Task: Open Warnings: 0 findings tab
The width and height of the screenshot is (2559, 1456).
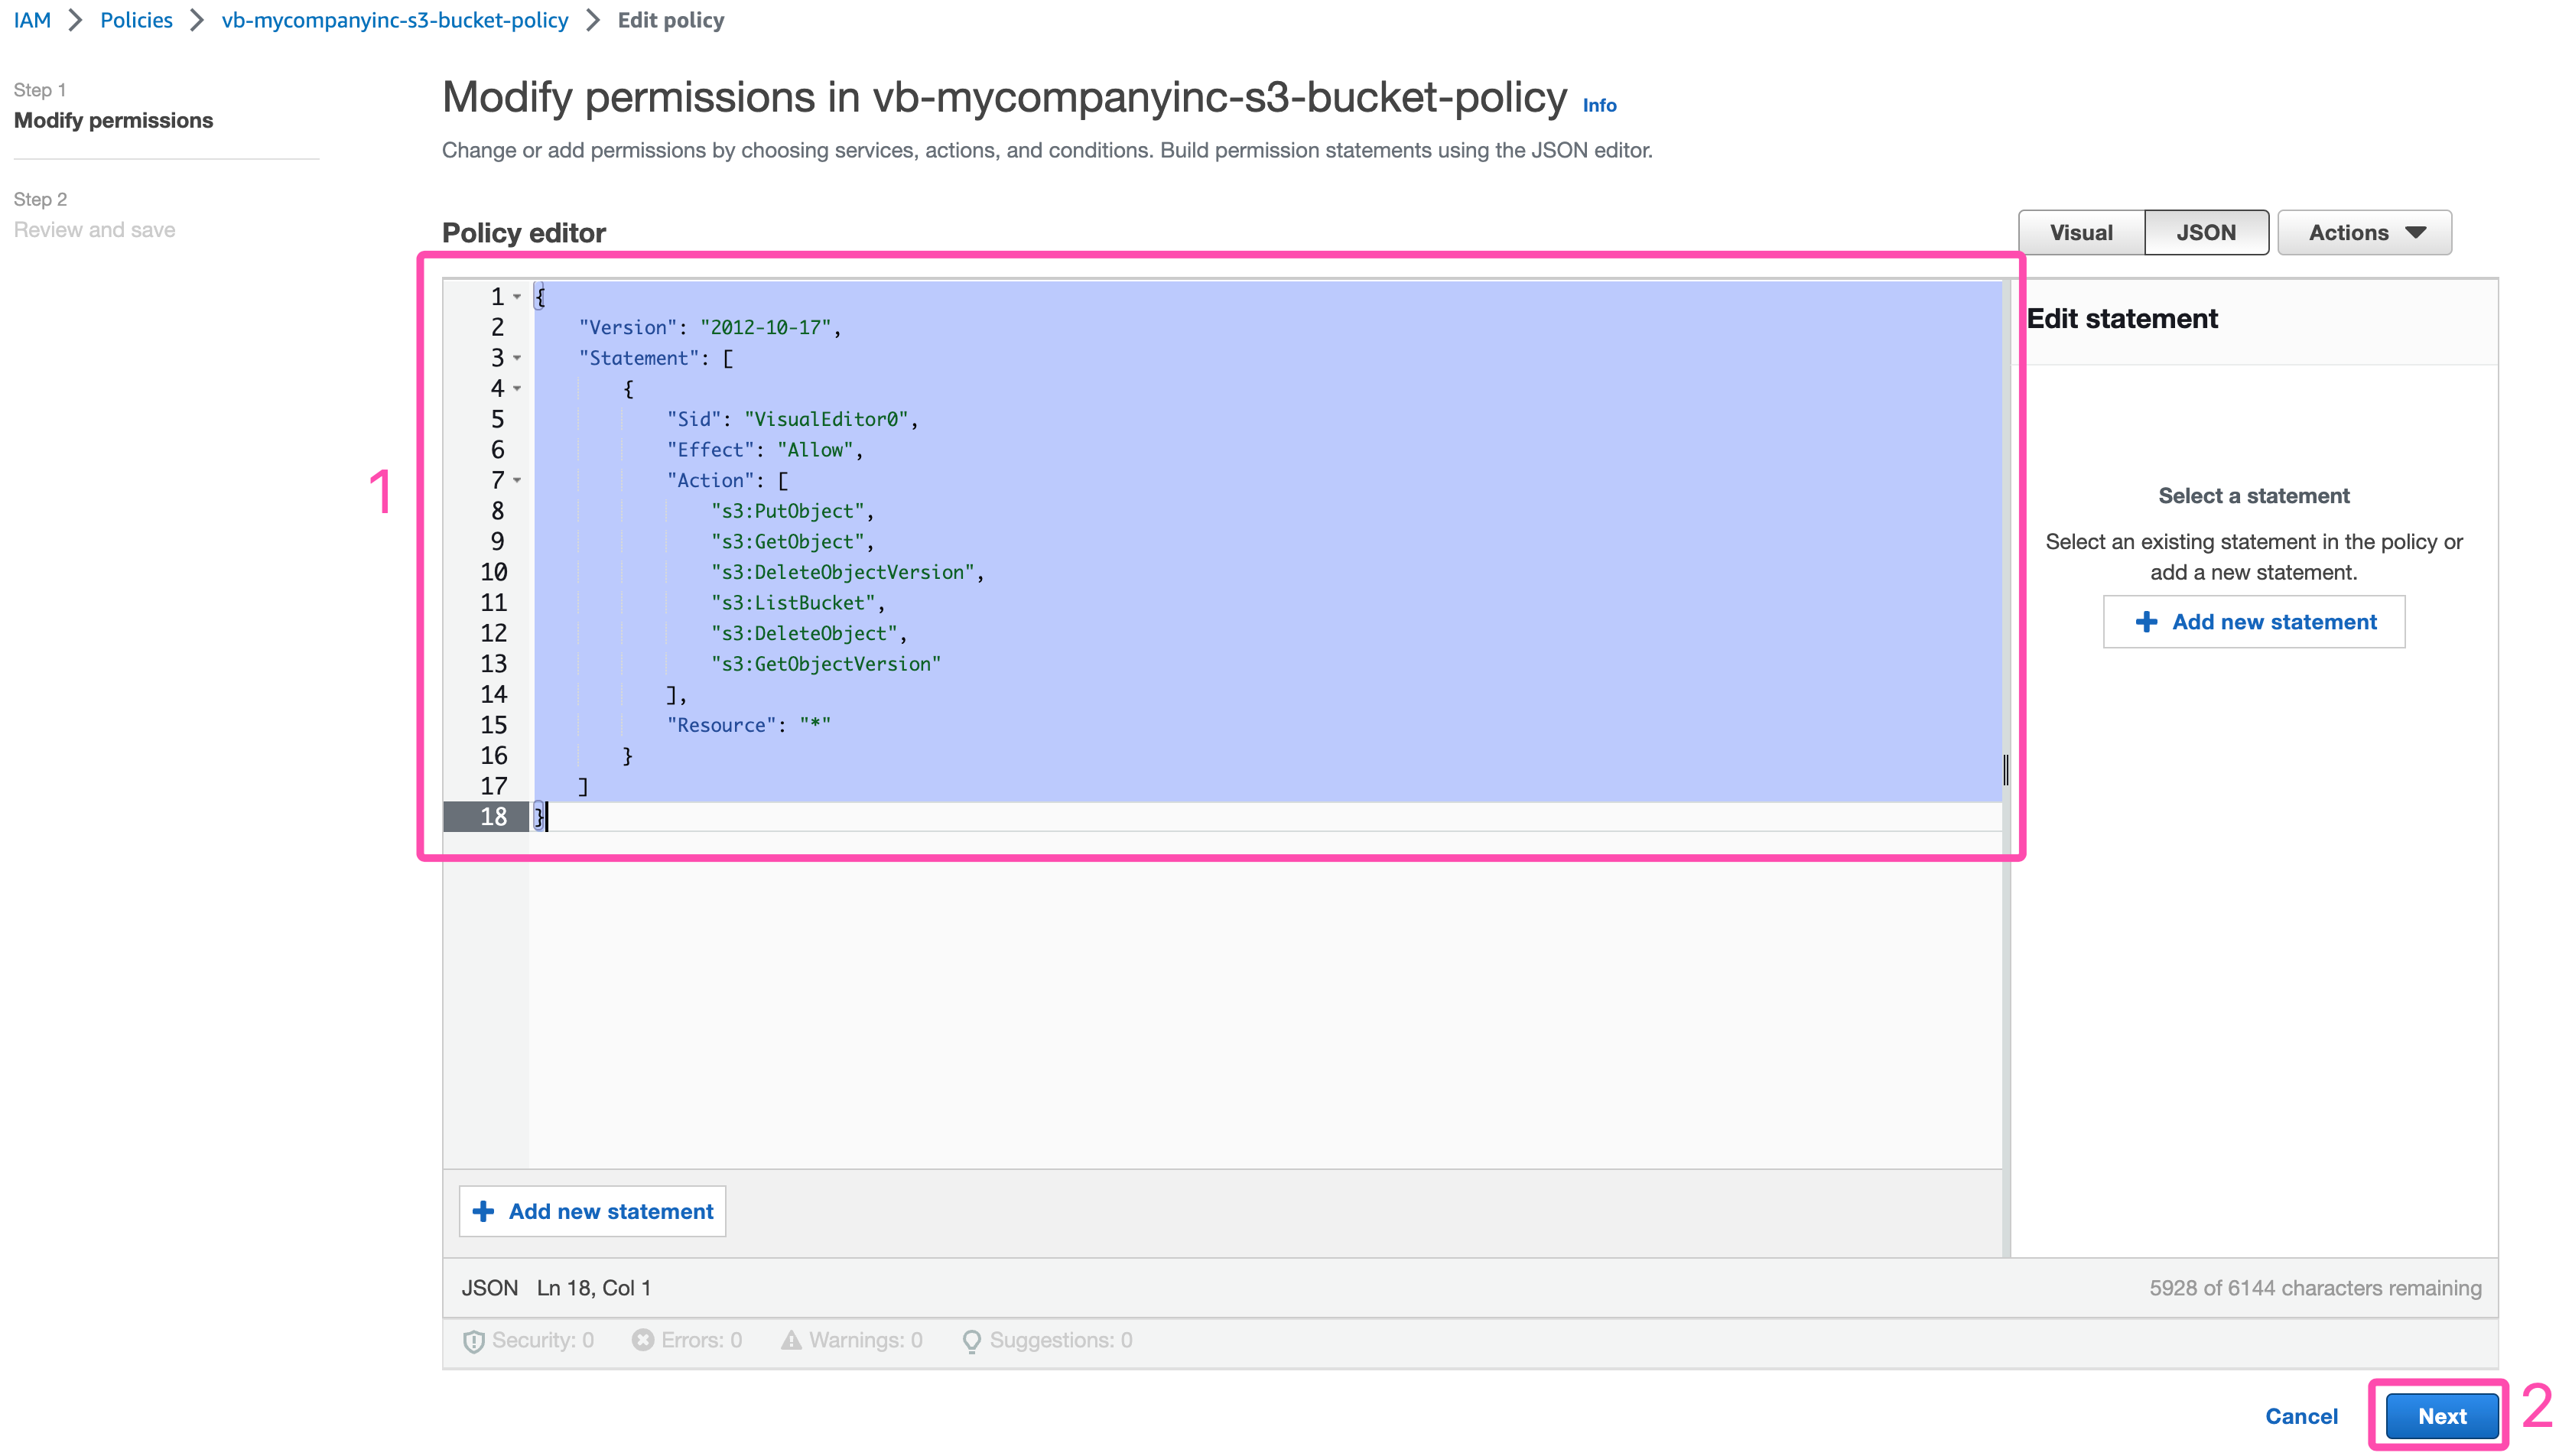Action: click(852, 1340)
